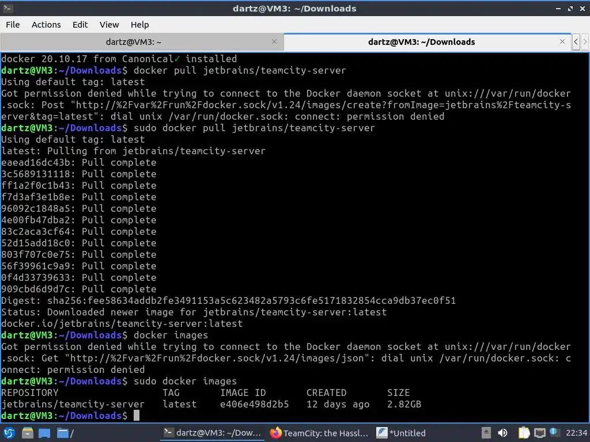Viewport: 590px width, 442px height.
Task: Click the clock showing 22:34
Action: (576, 433)
